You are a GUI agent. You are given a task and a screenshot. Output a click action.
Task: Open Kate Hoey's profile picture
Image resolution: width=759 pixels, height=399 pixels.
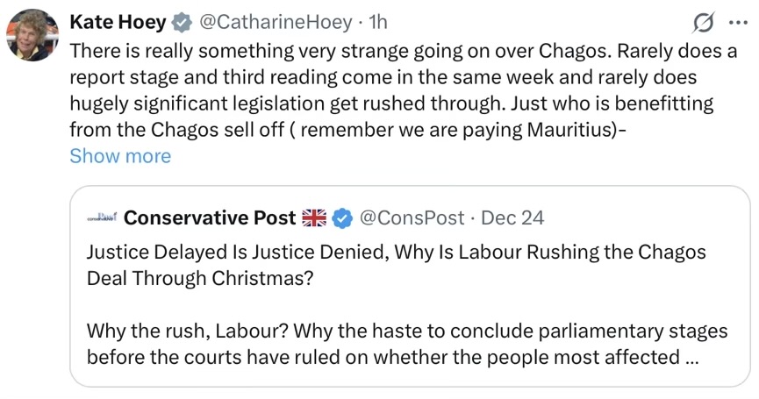(32, 36)
